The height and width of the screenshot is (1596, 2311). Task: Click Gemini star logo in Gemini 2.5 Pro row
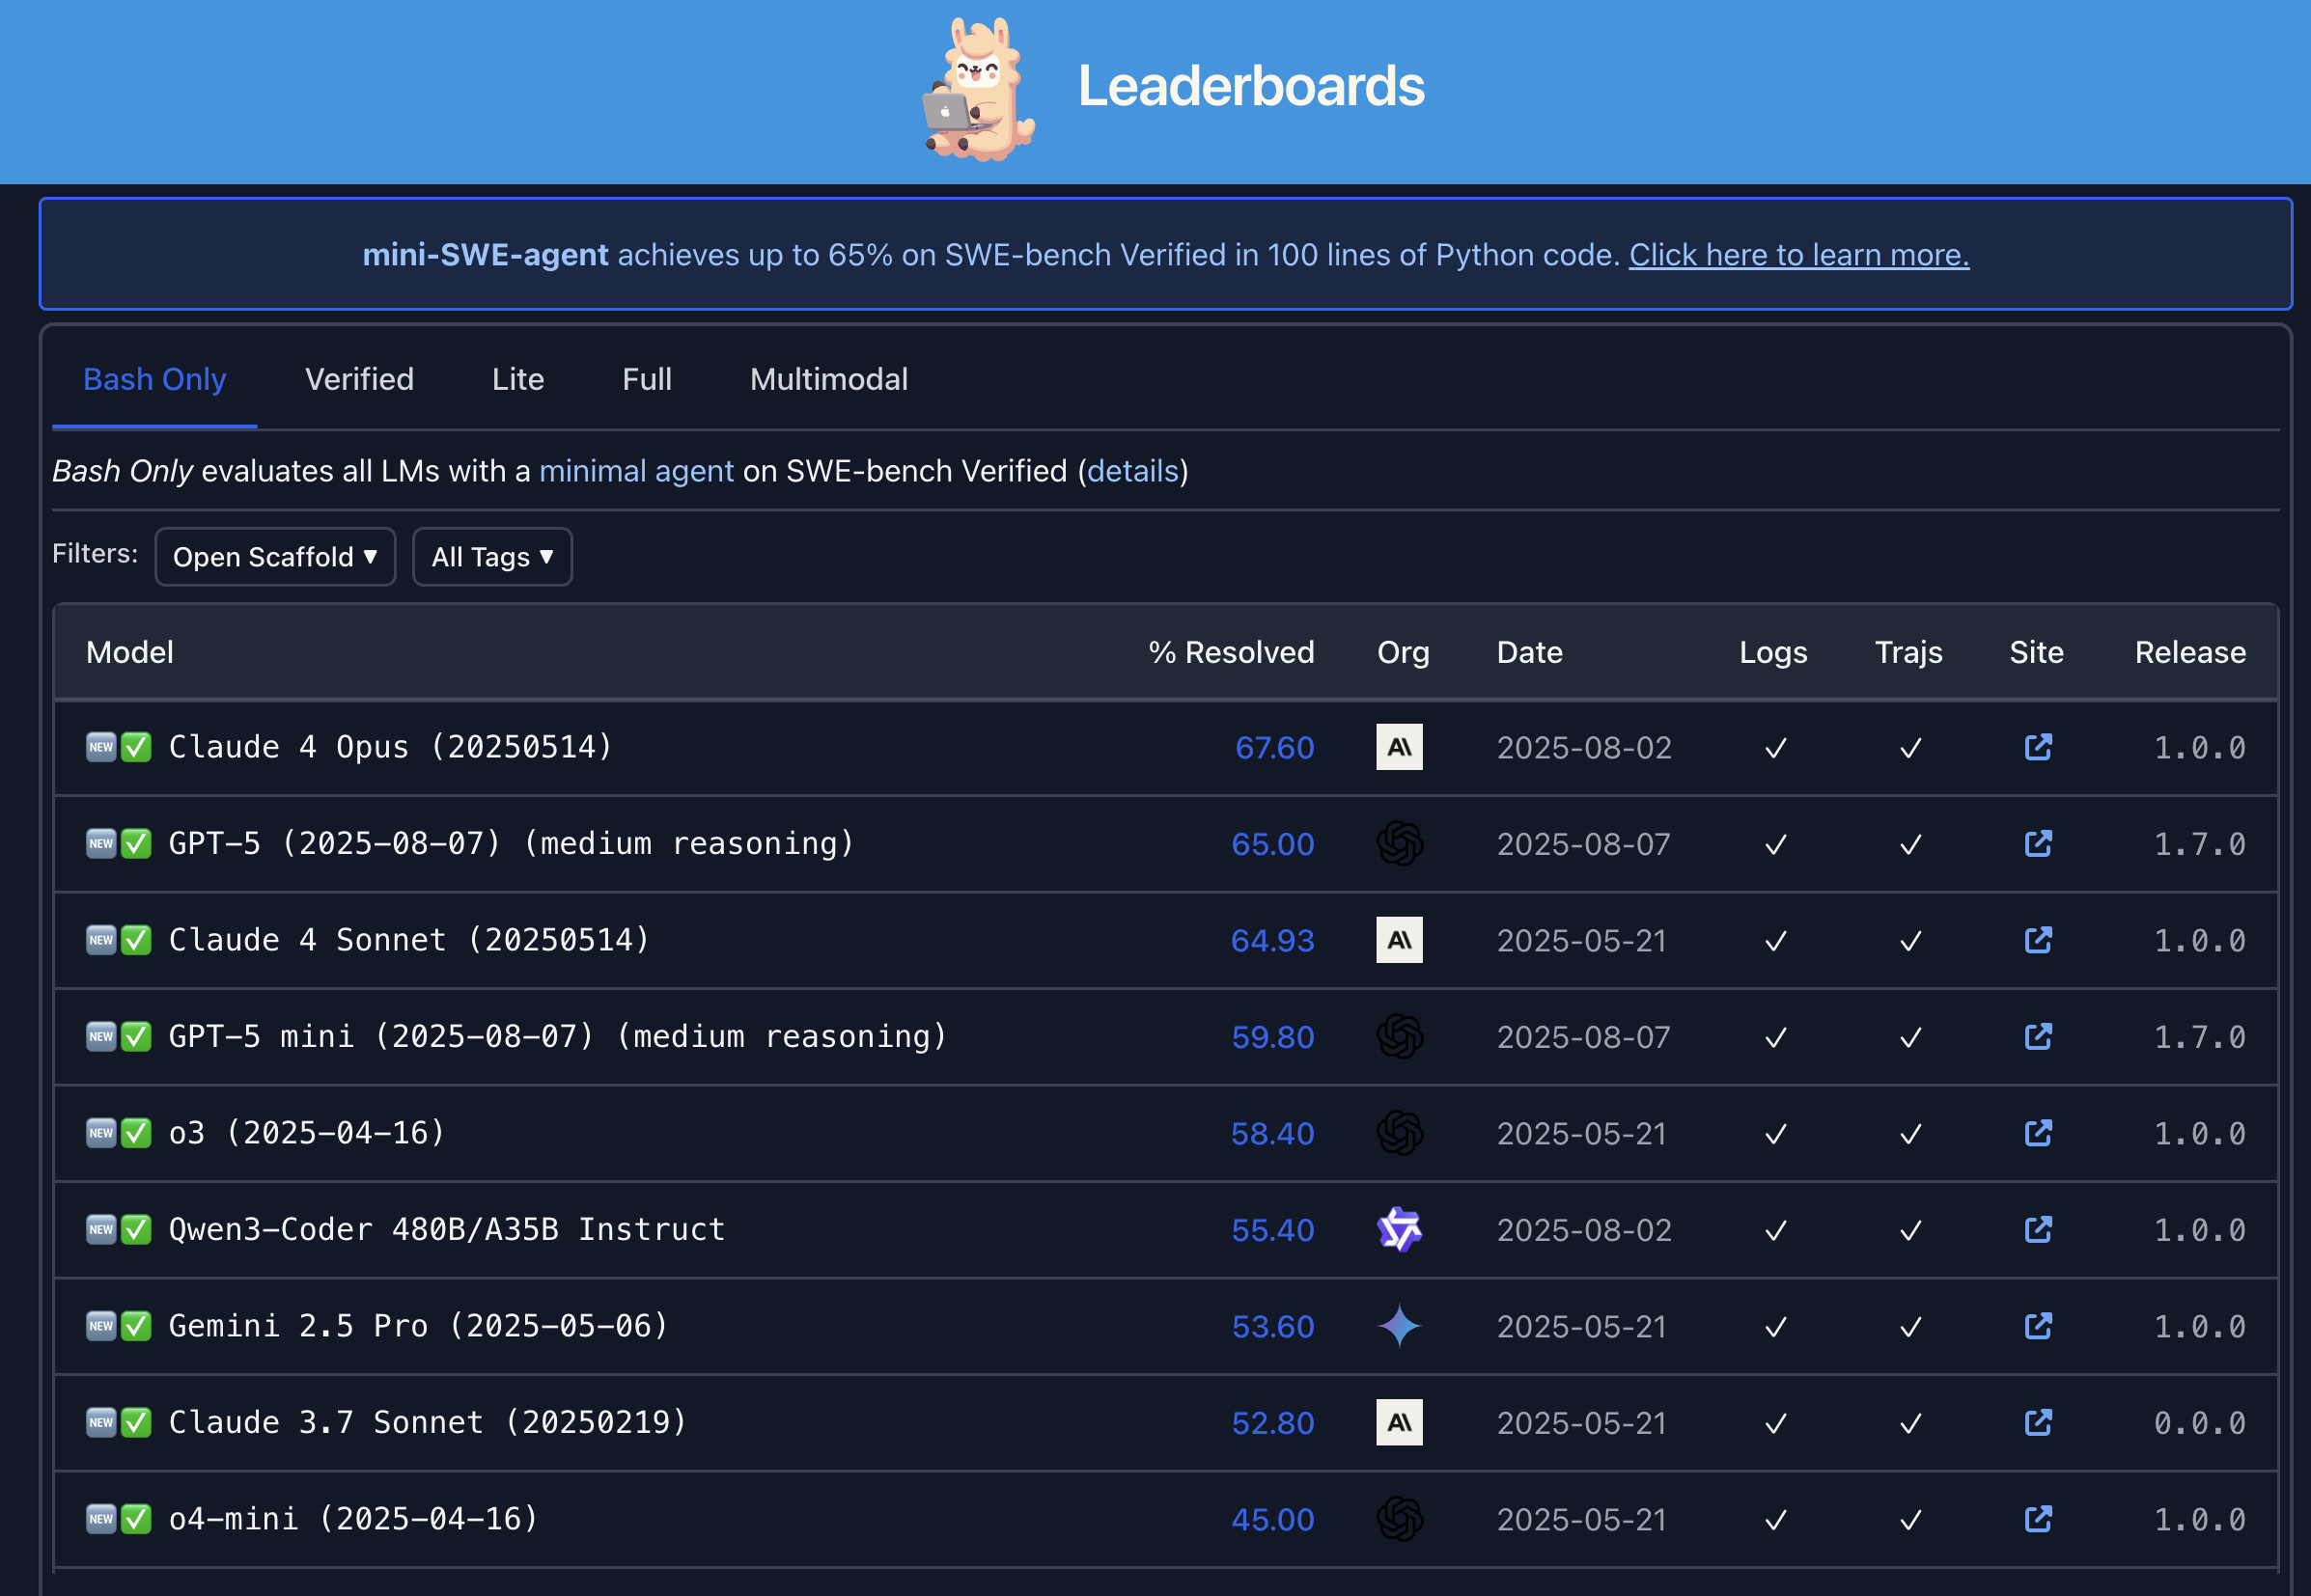click(x=1400, y=1326)
